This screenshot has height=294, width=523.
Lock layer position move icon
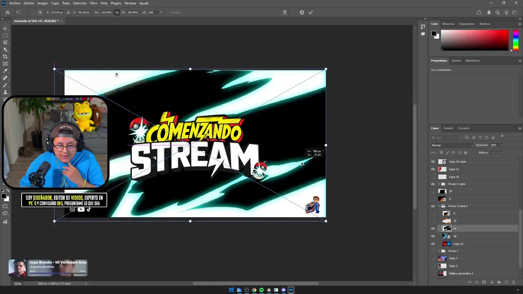click(454, 153)
